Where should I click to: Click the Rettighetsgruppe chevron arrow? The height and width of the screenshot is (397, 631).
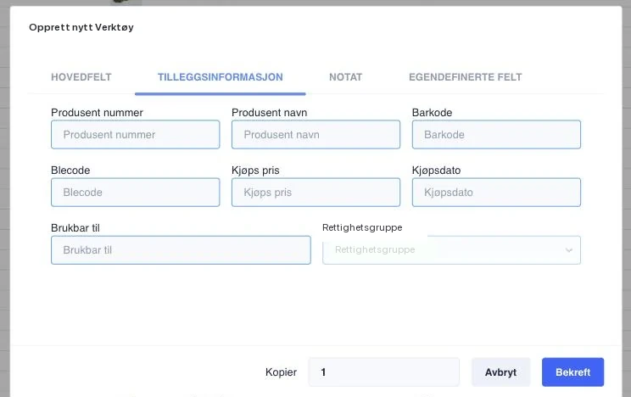point(568,250)
